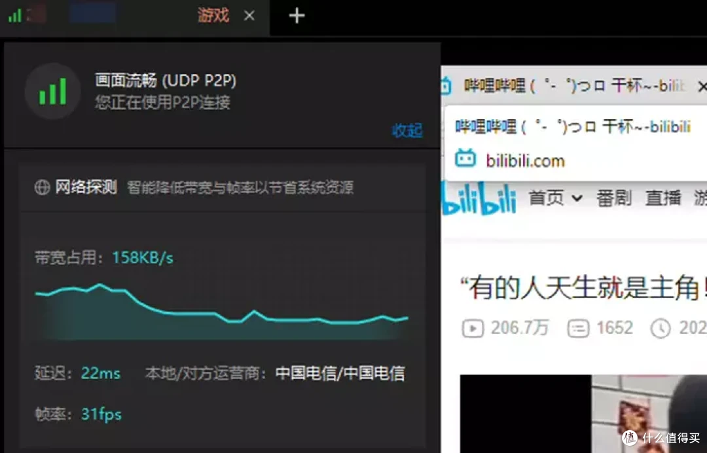Add a new session with plus icon

tap(297, 16)
